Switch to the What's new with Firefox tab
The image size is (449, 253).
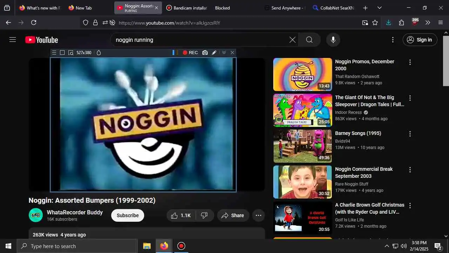[x=40, y=8]
